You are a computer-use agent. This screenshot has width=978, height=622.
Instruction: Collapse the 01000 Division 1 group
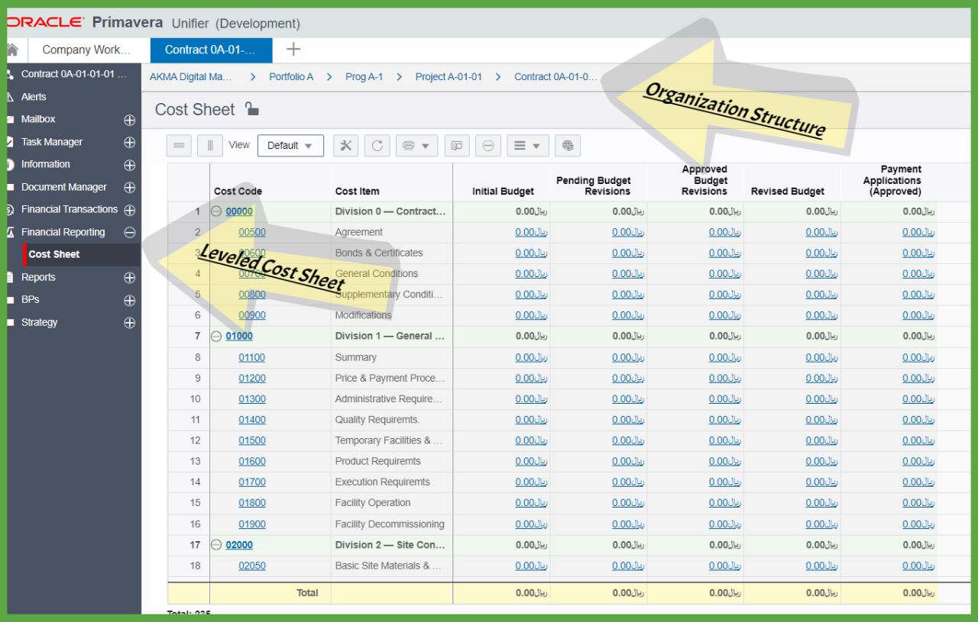click(x=216, y=336)
